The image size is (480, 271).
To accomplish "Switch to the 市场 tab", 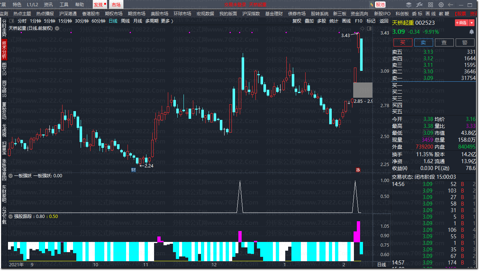I will pyautogui.click(x=116, y=5).
